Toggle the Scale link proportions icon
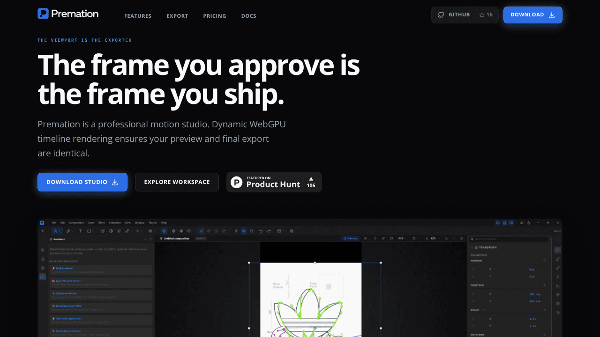The image size is (600, 337). [x=483, y=310]
